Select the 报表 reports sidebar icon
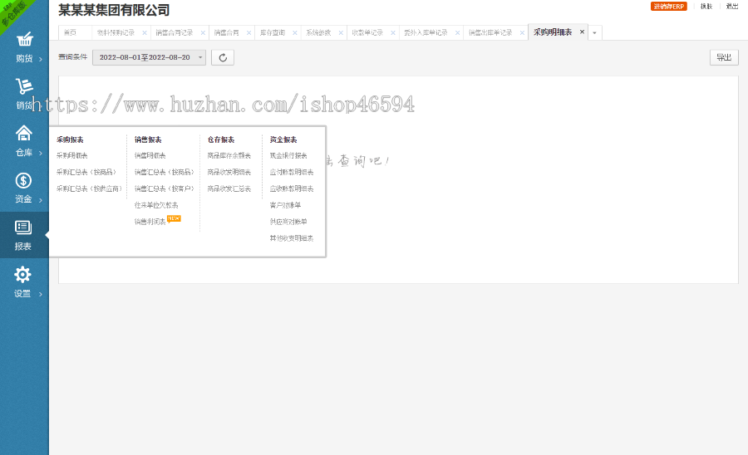This screenshot has height=455, width=748. click(x=23, y=227)
